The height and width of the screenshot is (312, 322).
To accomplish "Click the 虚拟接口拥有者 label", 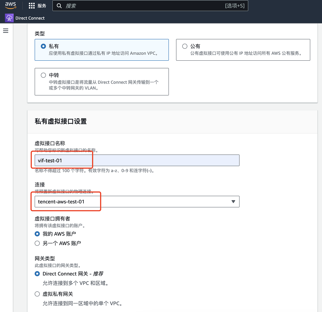I will (x=52, y=219).
